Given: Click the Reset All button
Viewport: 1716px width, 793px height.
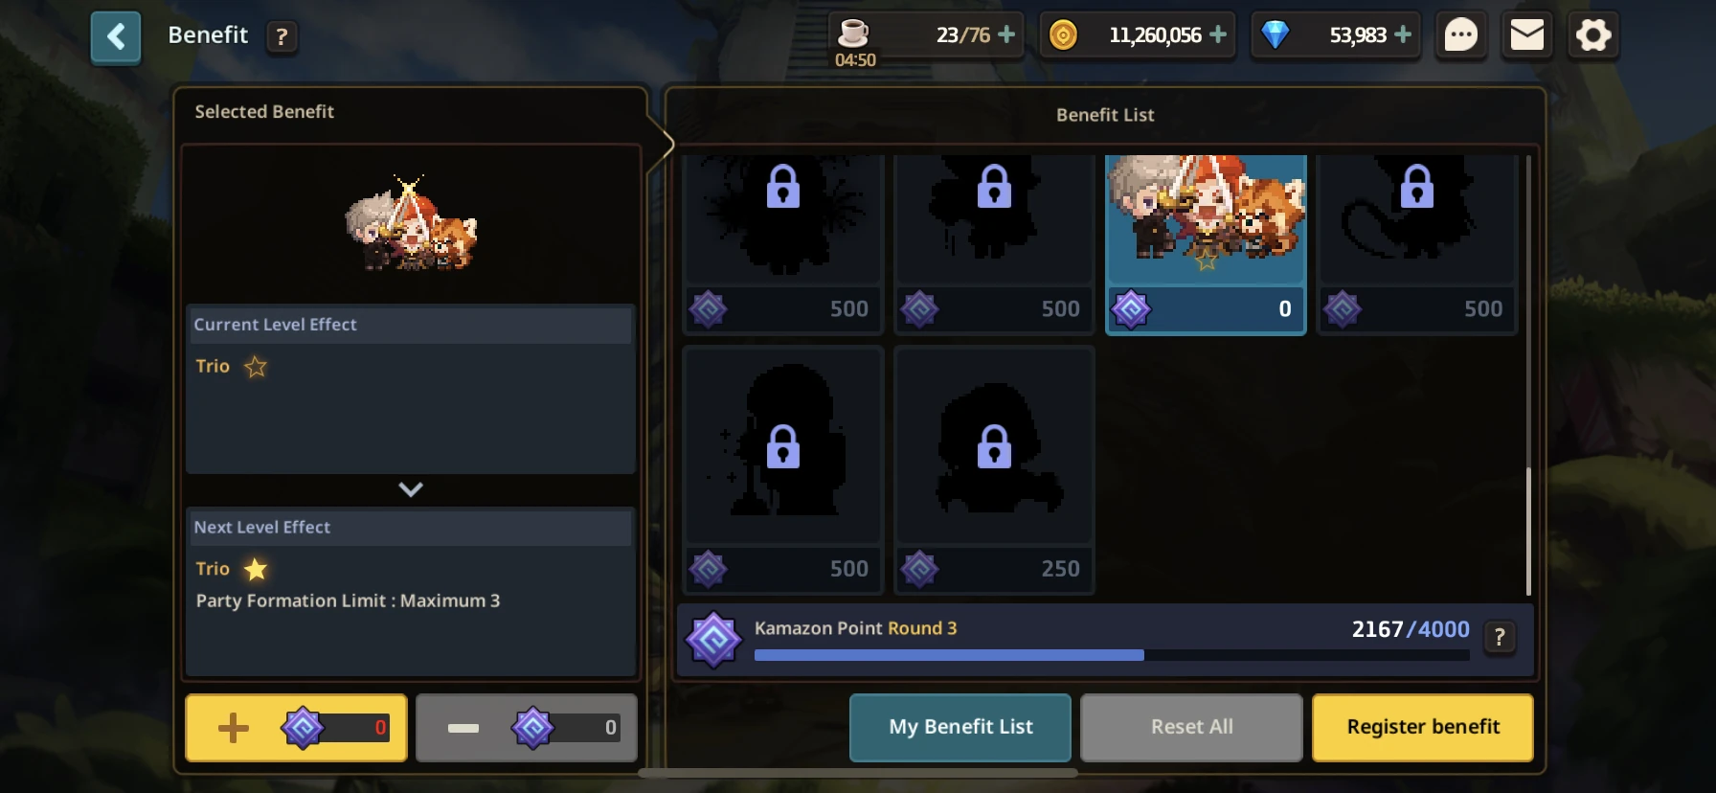Looking at the screenshot, I should tap(1191, 727).
